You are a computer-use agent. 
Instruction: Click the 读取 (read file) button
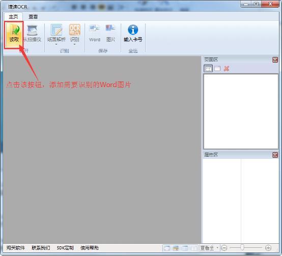click(14, 35)
